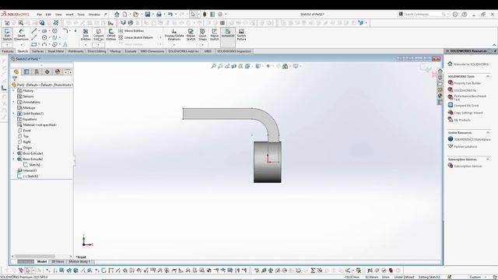Click the horizontal scrollbar under the feature tree
Image resolution: width=498 pixels, height=280 pixels.
click(x=35, y=256)
